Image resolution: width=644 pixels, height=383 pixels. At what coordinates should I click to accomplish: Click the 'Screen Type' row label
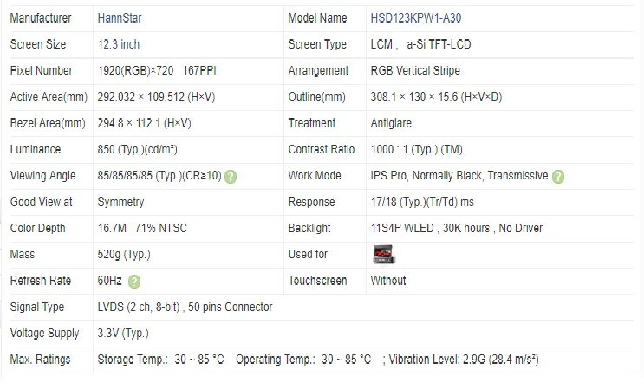[317, 44]
